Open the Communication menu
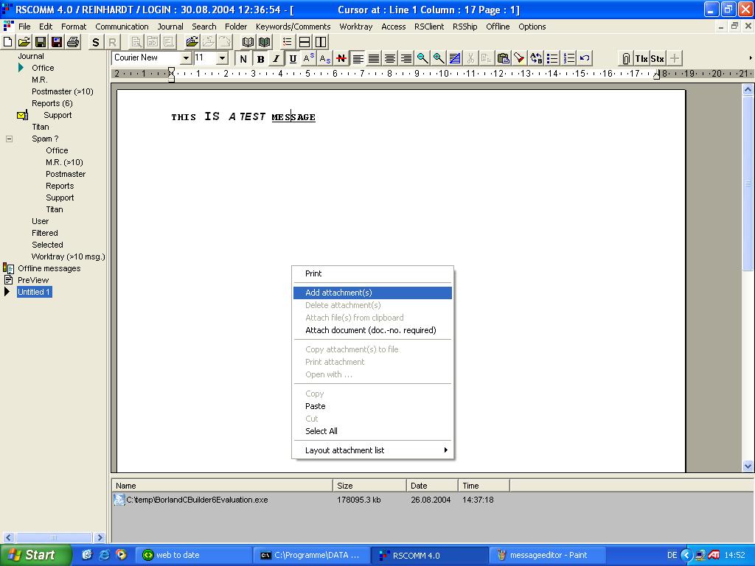The width and height of the screenshot is (755, 566). tap(122, 27)
